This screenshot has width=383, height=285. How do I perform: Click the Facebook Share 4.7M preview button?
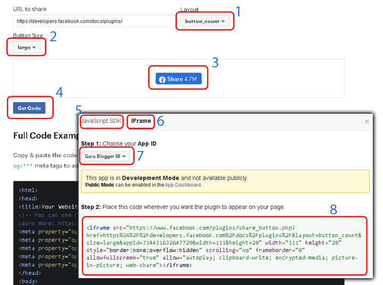click(x=179, y=79)
